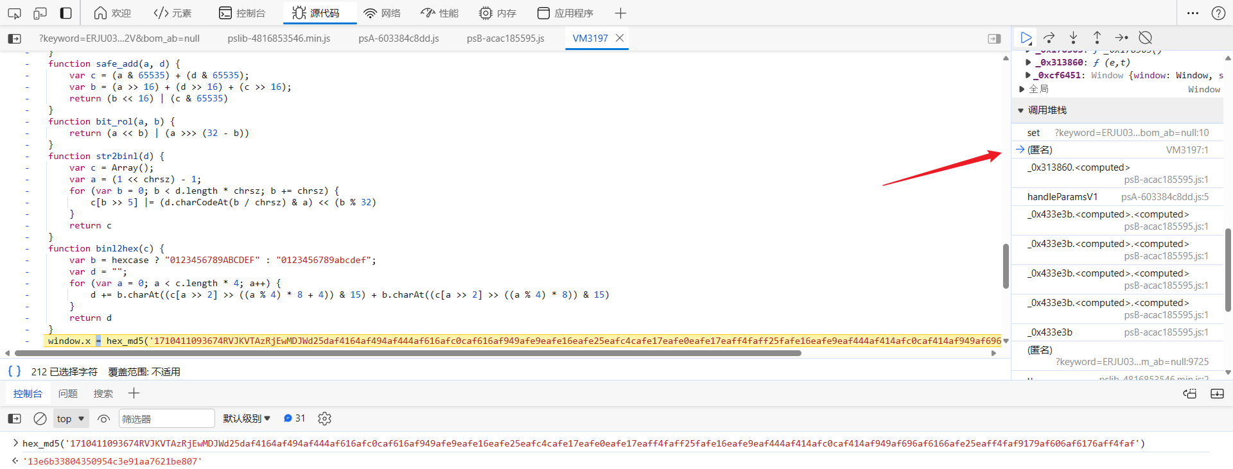
Task: Toggle the activity bar dock icon
Action: click(66, 13)
